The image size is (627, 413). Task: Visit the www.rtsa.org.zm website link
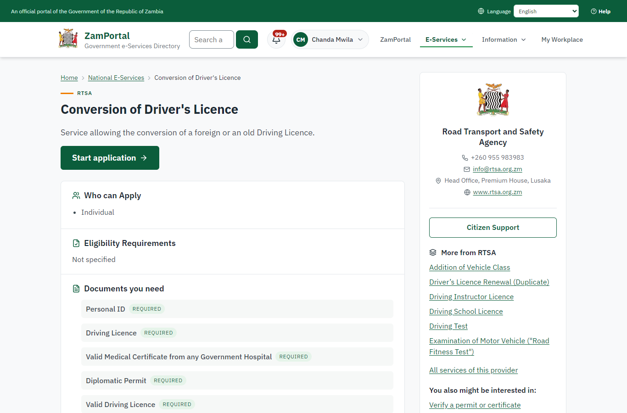click(x=498, y=192)
